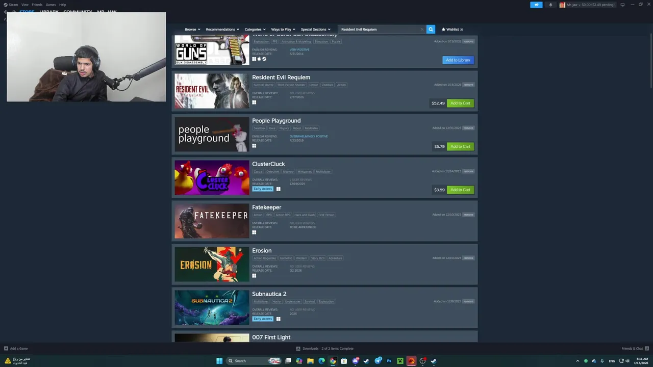Screen dimensions: 653x367
Task: Click Subnautica 2's Early Access badge
Action: click(263, 319)
